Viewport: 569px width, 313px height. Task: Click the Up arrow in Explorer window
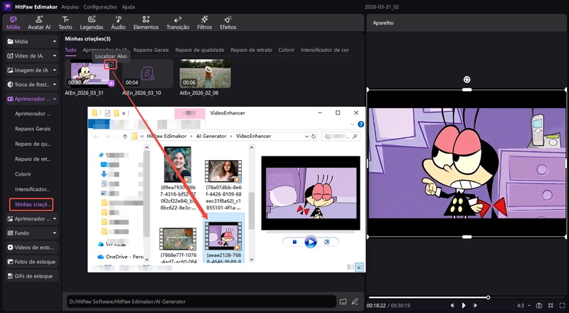point(125,136)
